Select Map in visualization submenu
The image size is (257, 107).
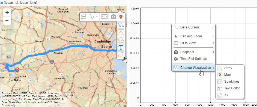[230, 75]
